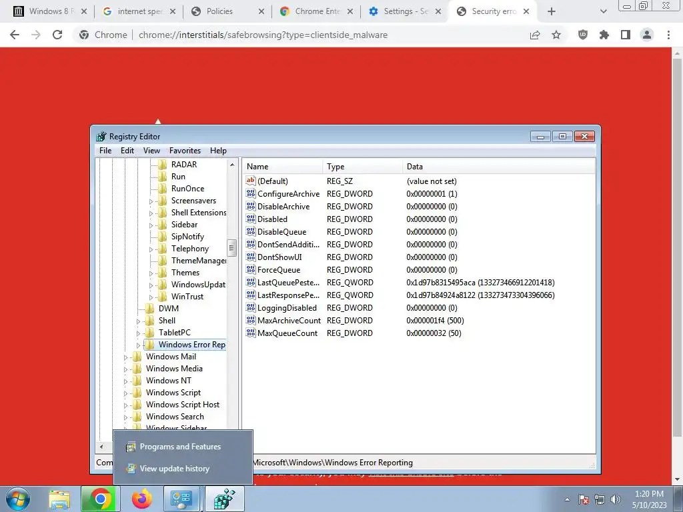Click the ConfigureArchive DWORD value icon
This screenshot has height=512, width=683.
tap(251, 194)
